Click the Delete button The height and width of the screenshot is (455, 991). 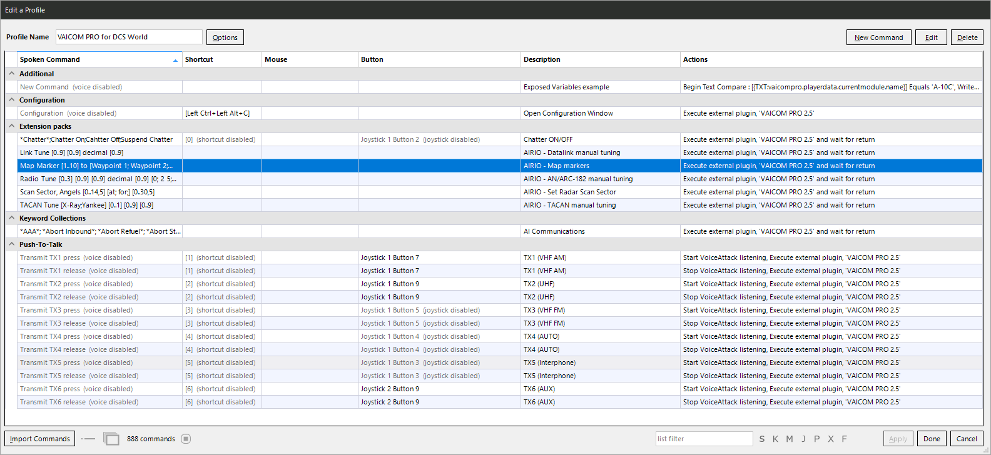[967, 37]
